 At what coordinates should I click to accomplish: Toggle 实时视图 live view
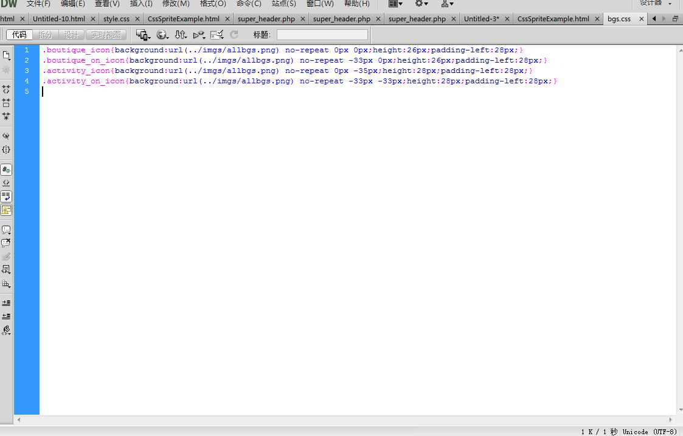point(106,35)
